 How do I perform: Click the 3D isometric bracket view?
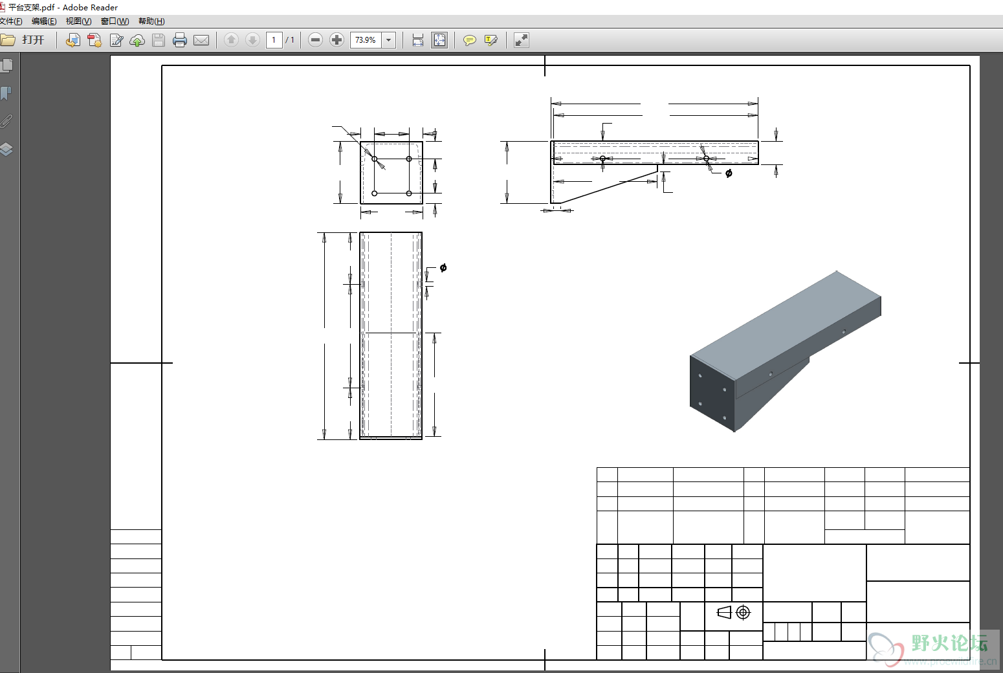coord(786,351)
